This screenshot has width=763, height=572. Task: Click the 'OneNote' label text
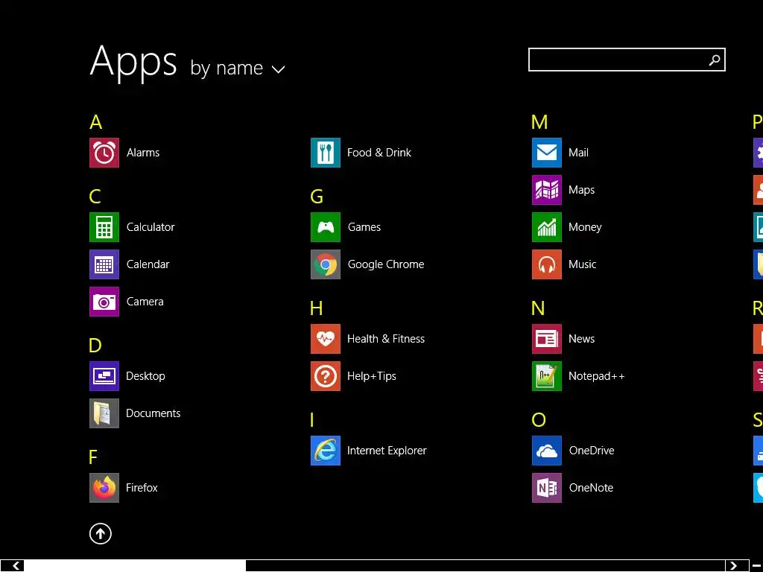[x=591, y=488]
